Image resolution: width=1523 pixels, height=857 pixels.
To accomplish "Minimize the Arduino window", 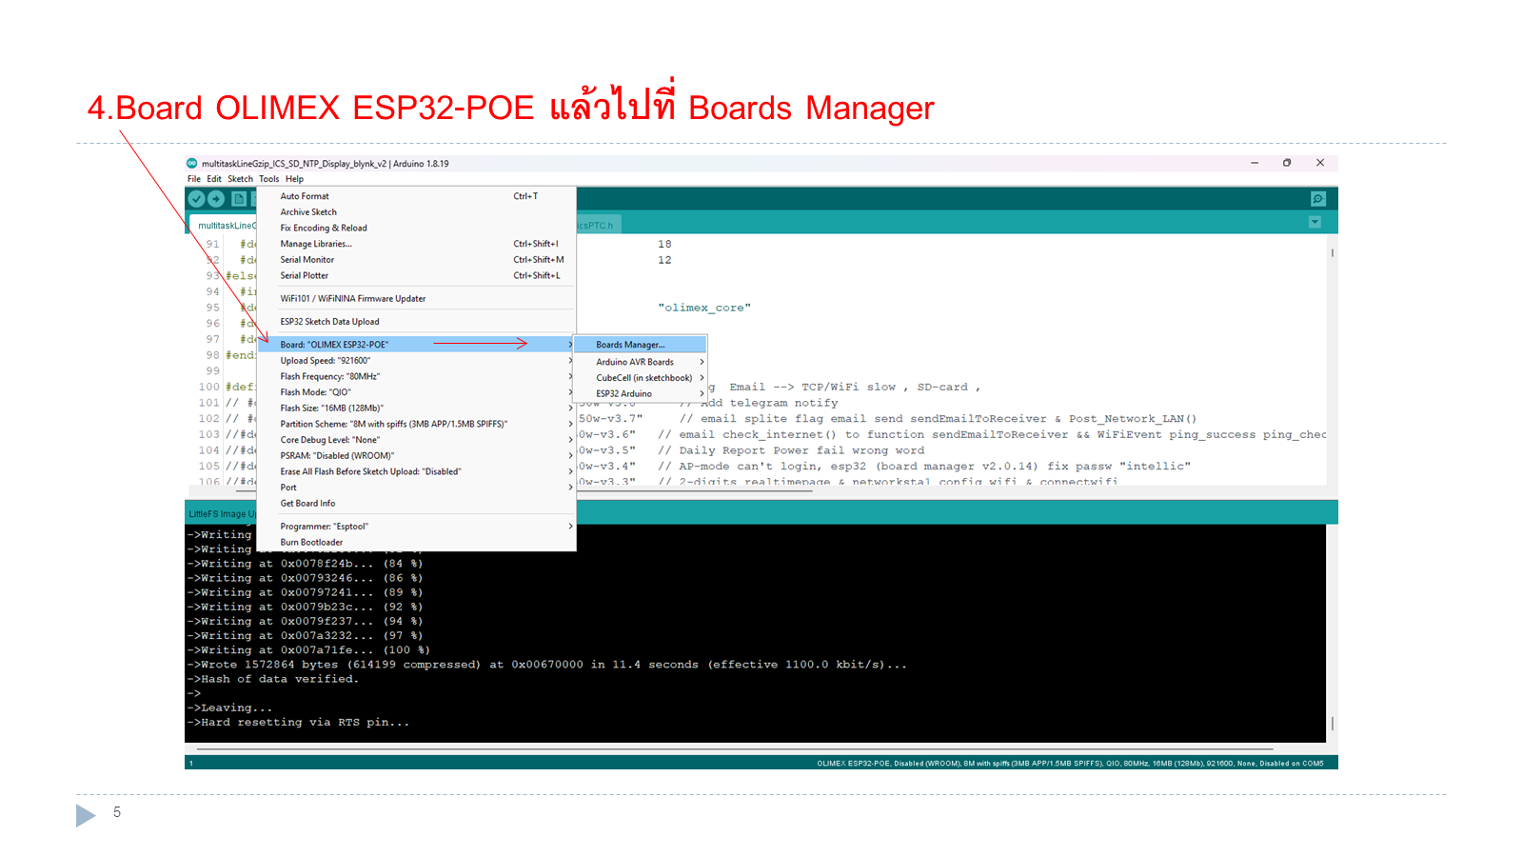I will click(x=1255, y=163).
